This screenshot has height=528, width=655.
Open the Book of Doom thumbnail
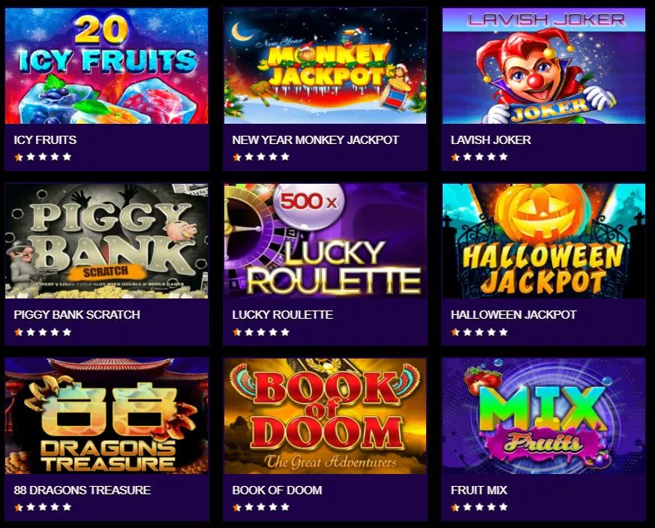[x=325, y=416]
